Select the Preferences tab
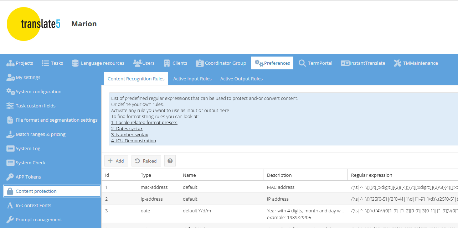This screenshot has width=458, height=228. pos(272,63)
